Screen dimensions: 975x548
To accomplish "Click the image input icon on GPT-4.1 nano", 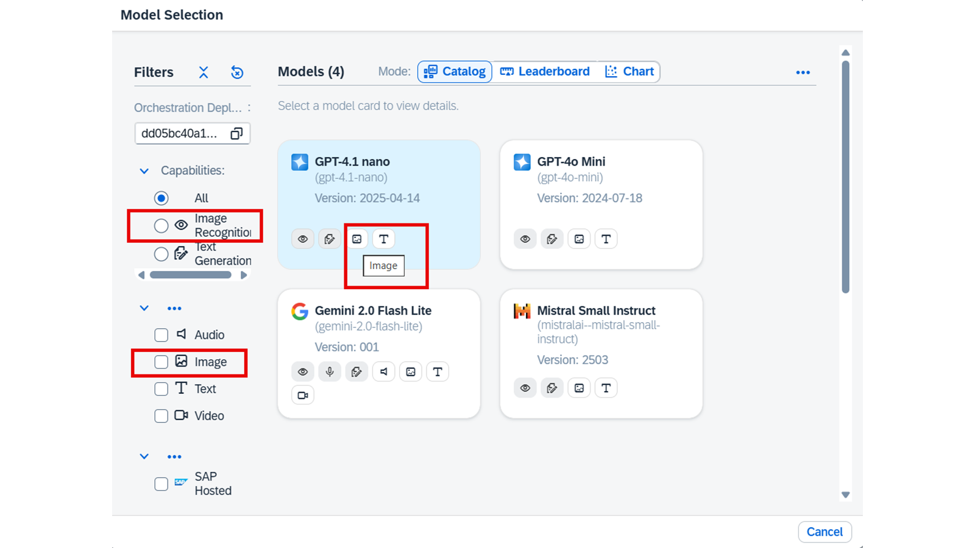I will [x=356, y=239].
